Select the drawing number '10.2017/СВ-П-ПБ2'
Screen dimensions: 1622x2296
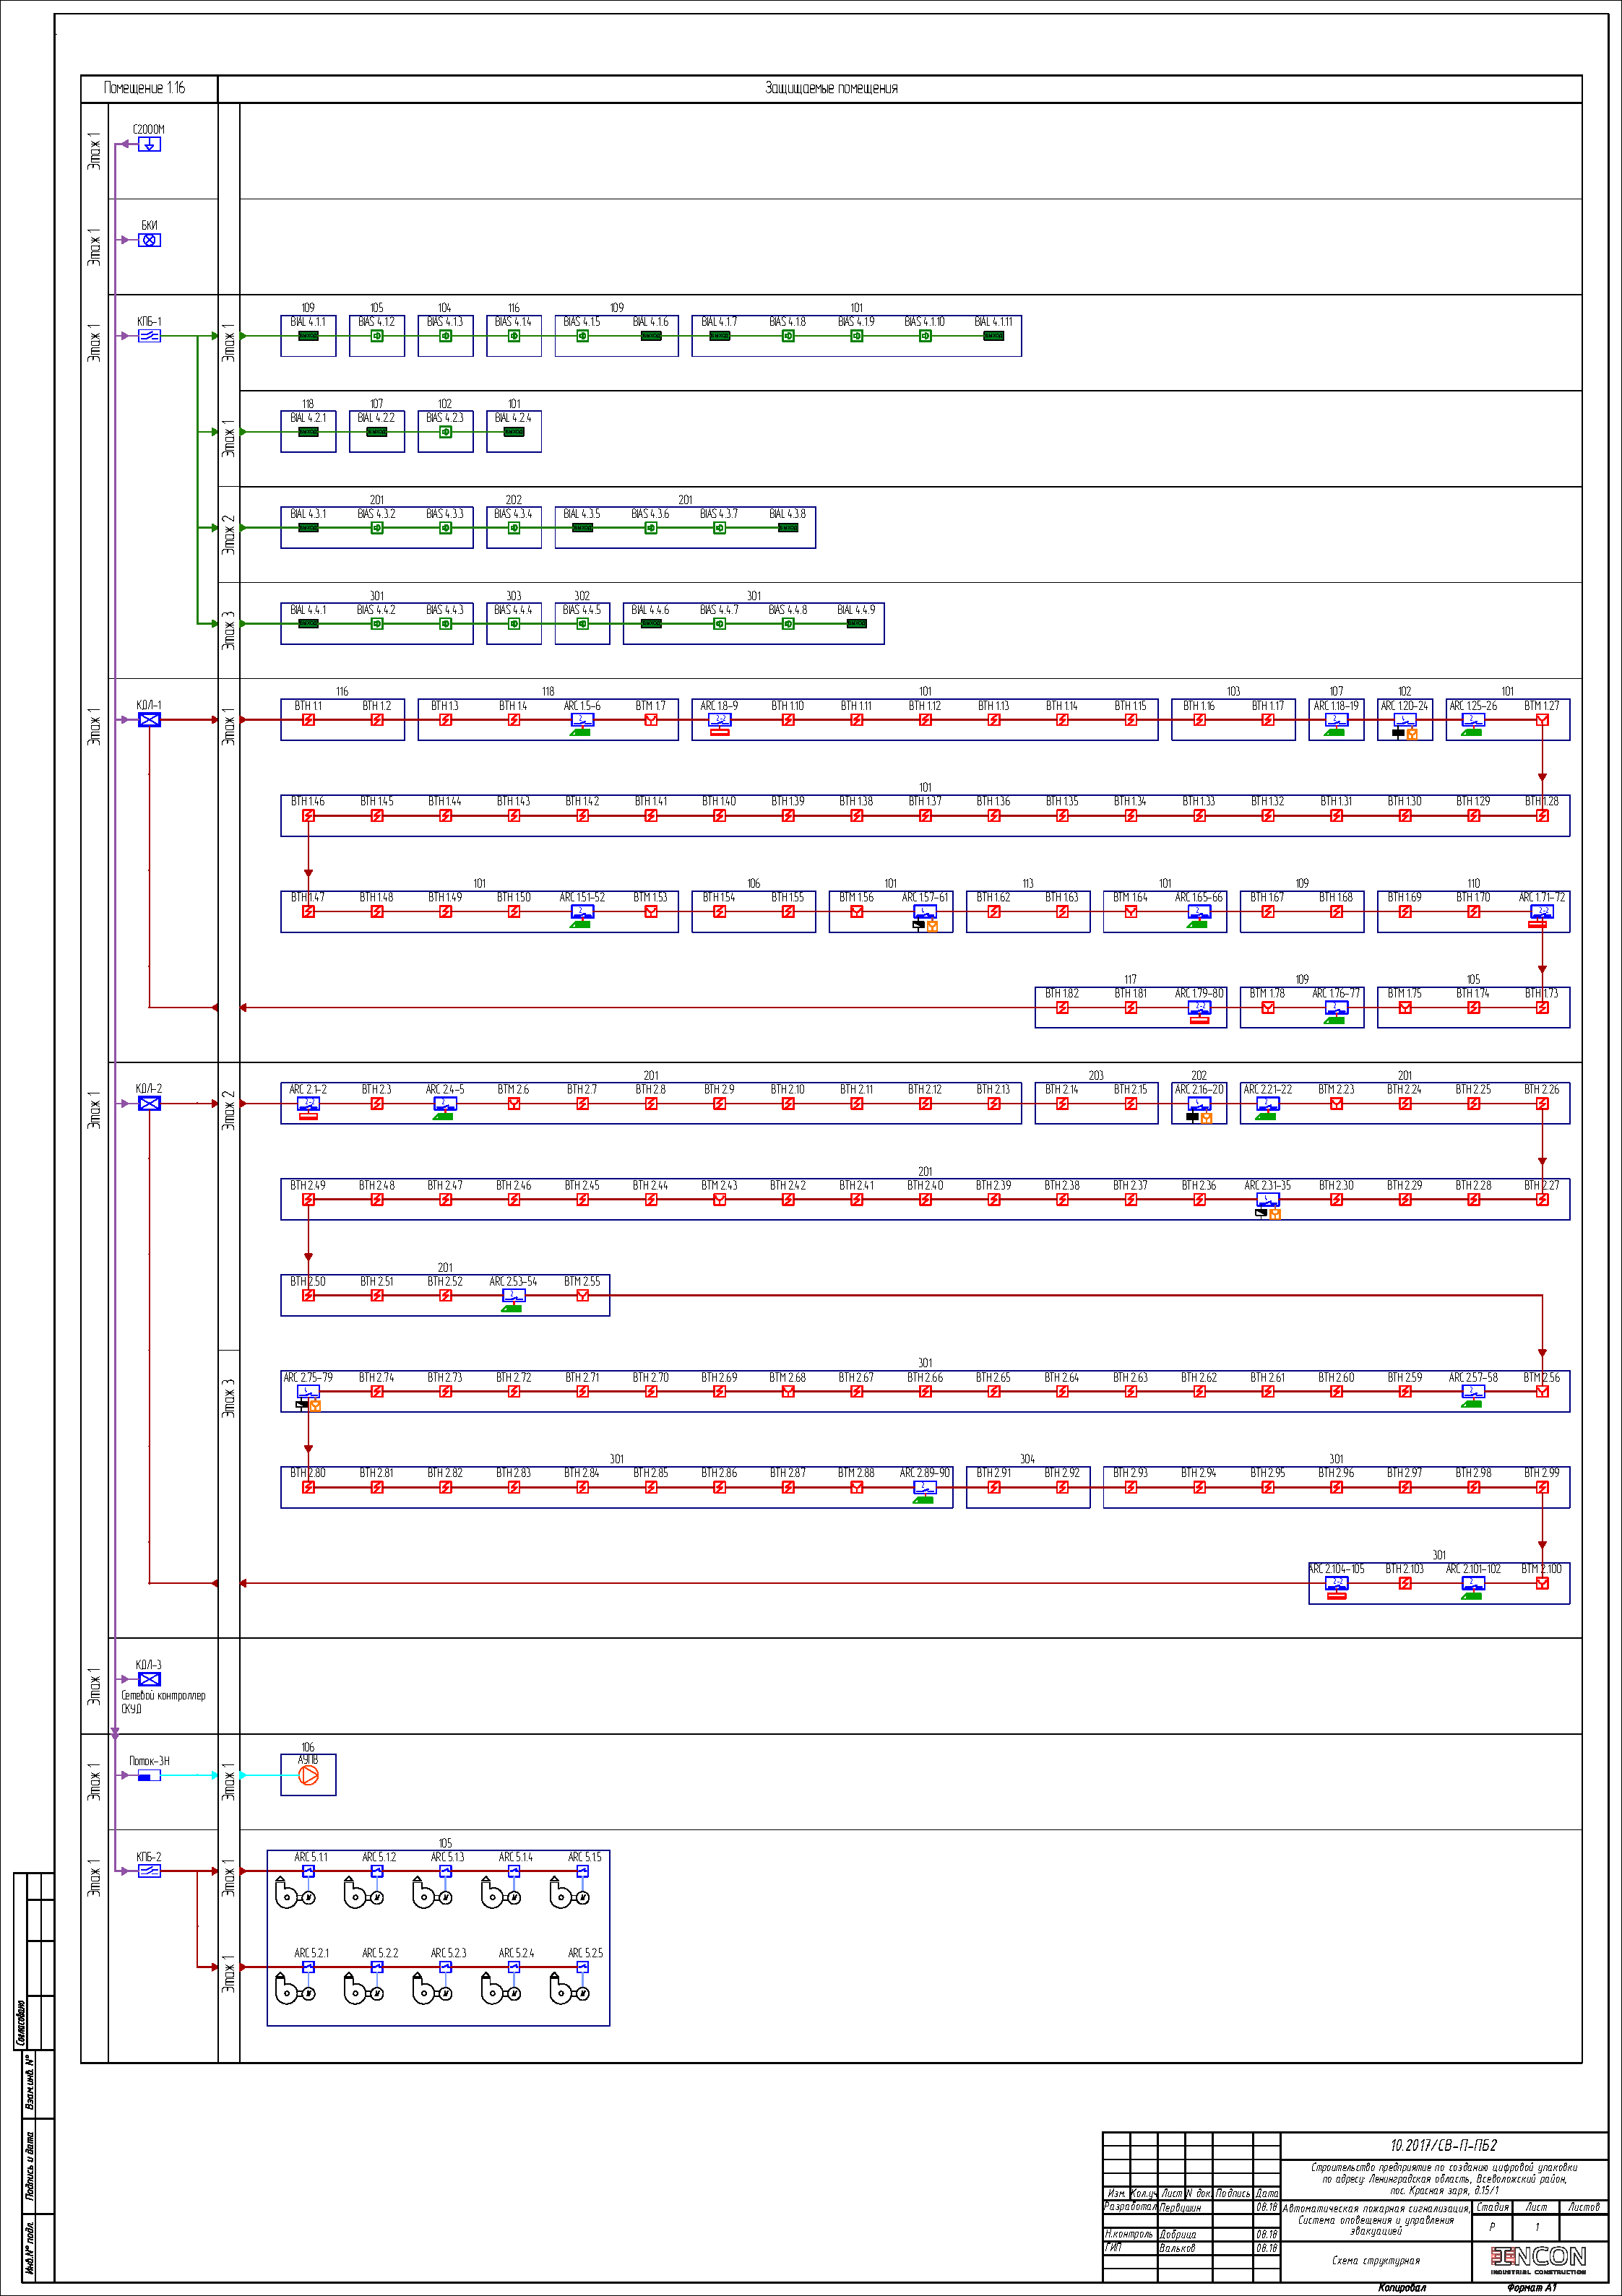(1444, 2144)
